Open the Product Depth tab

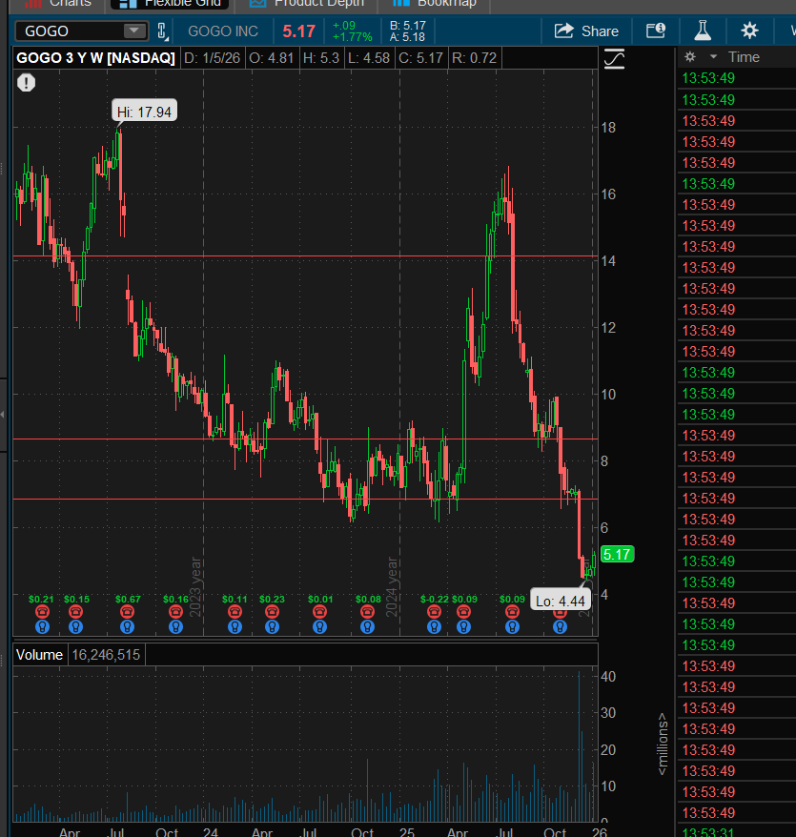[306, 4]
